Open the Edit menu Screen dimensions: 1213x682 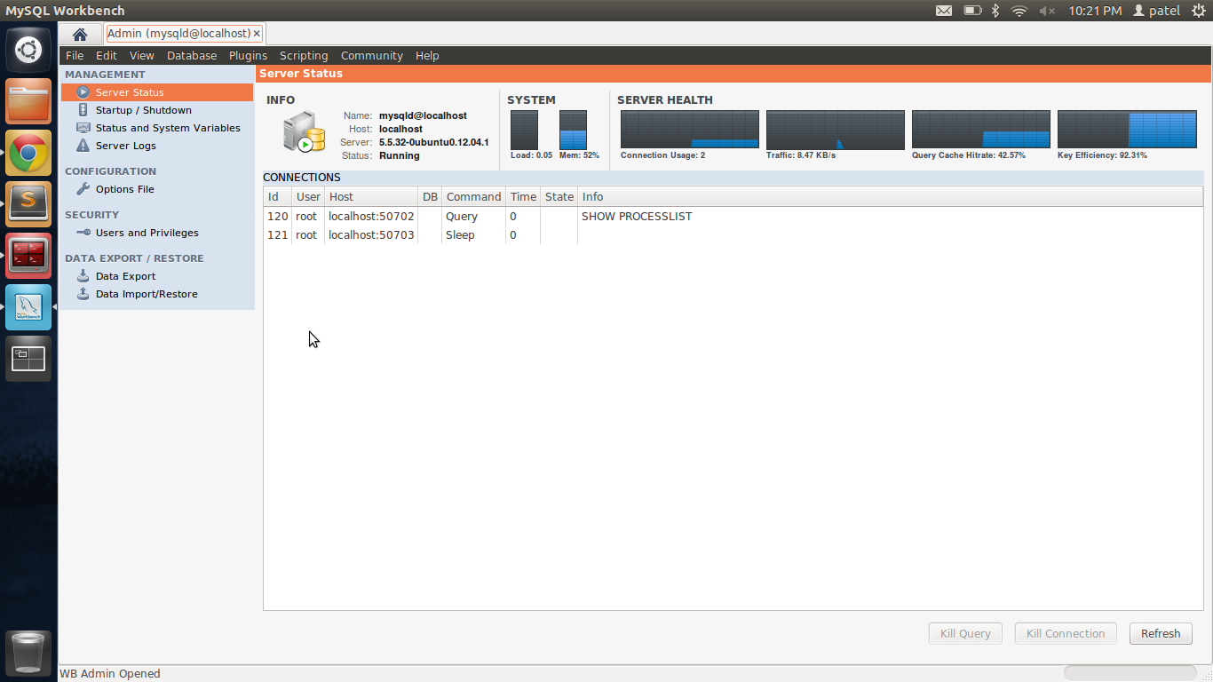(107, 55)
